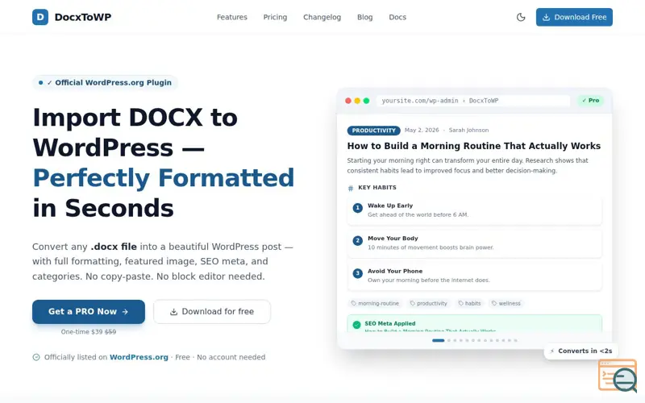
Task: Click the yellow dot in the mock browser window
Action: [x=357, y=101]
